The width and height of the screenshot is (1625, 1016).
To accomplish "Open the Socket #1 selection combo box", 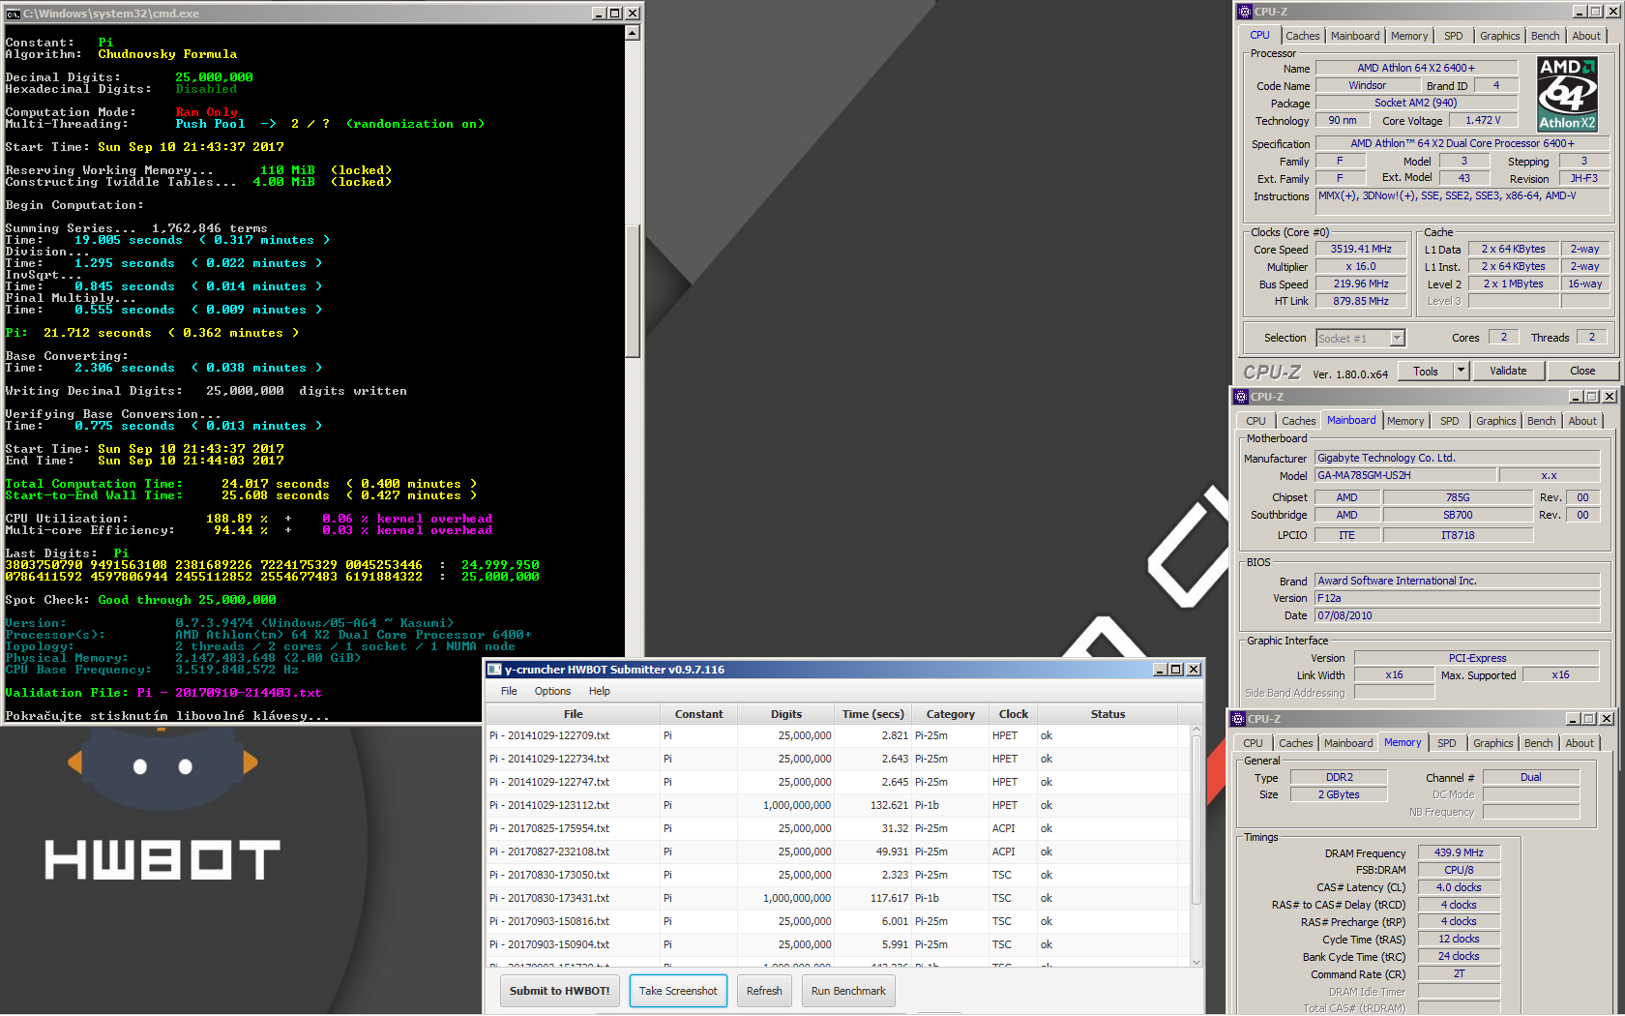I will click(1360, 338).
